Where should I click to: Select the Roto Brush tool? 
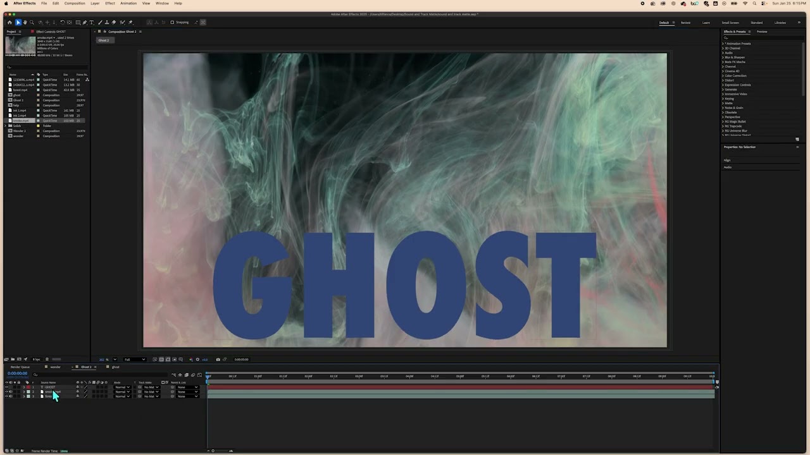121,22
